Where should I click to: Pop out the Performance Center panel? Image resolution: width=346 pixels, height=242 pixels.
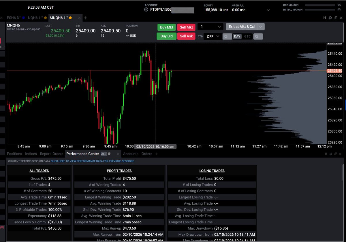point(336,154)
